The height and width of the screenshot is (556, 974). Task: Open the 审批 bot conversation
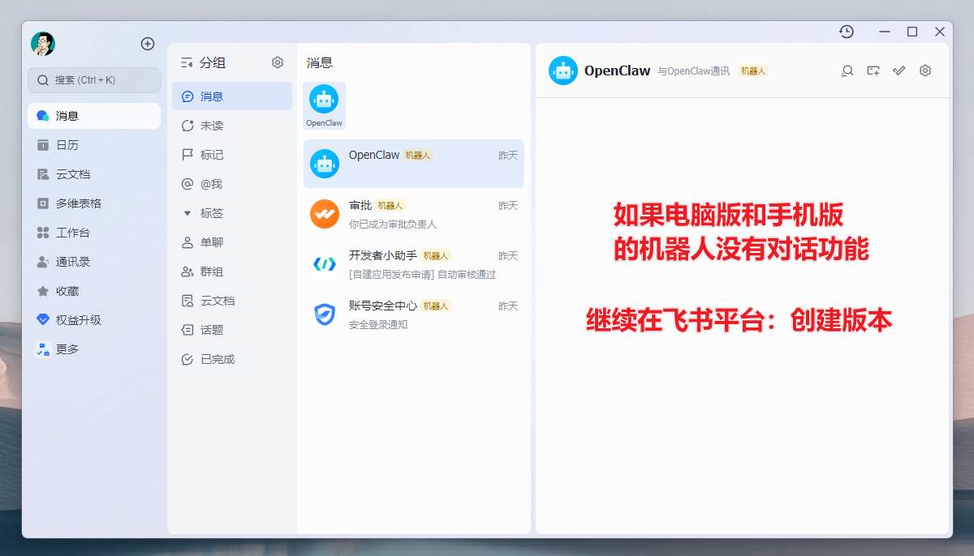tap(413, 215)
